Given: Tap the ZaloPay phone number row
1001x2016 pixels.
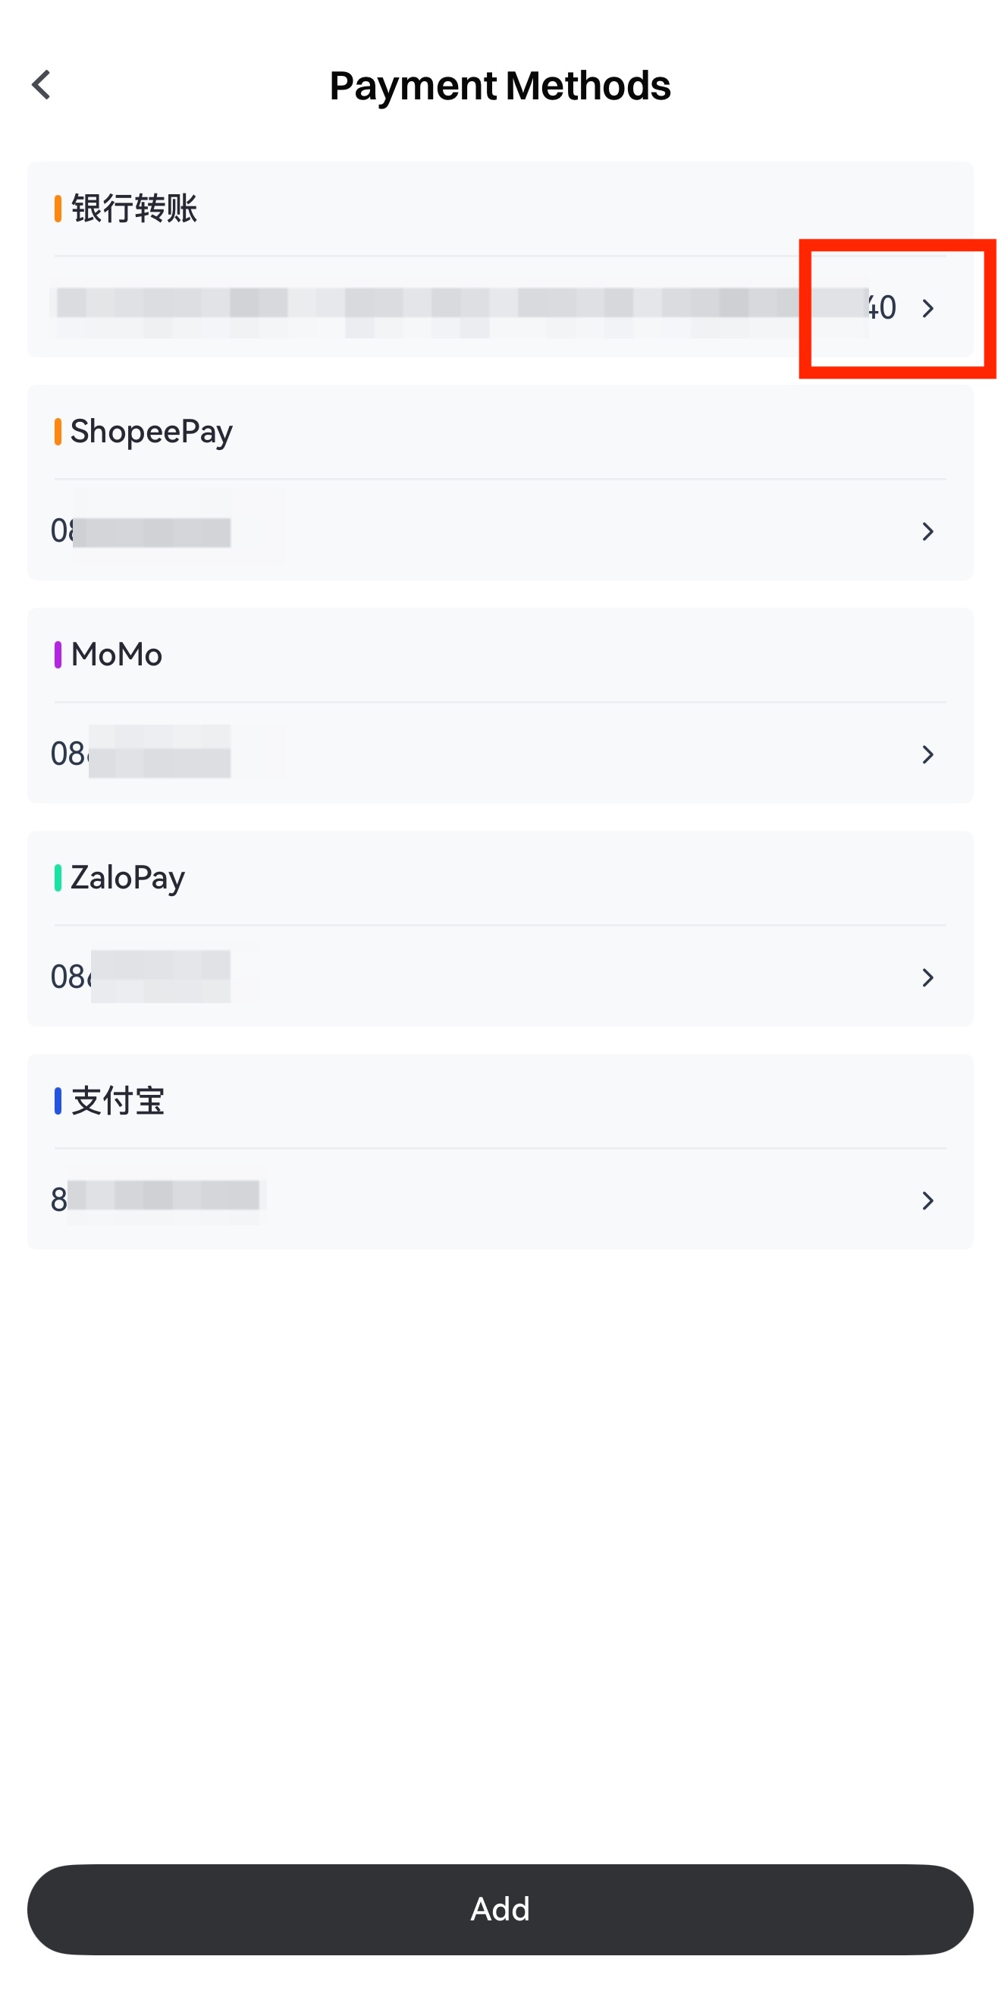Looking at the screenshot, I should tap(141, 977).
